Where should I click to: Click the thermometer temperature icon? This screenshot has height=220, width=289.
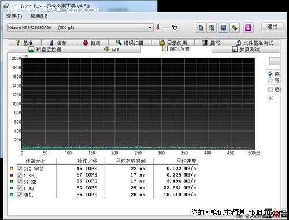tap(158, 27)
